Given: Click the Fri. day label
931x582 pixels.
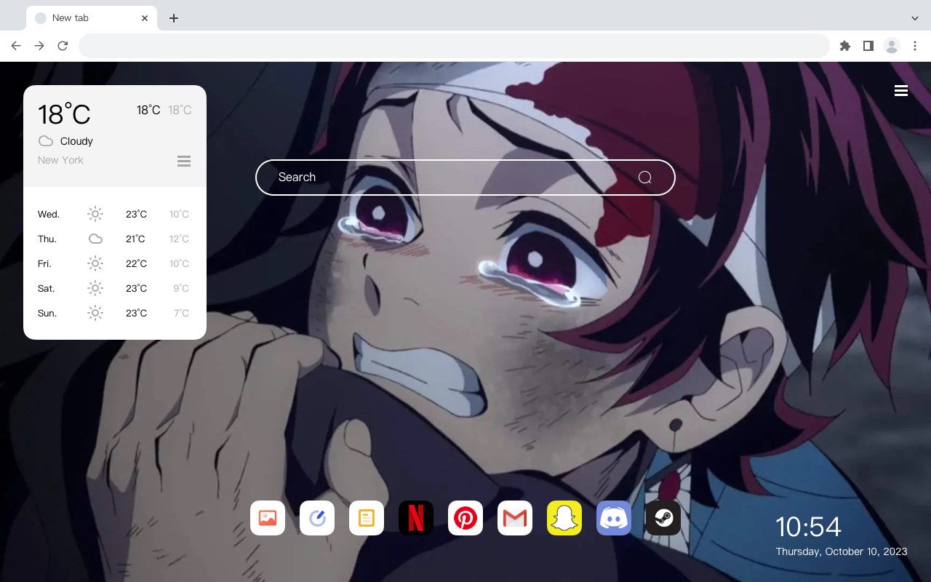Looking at the screenshot, I should click(x=44, y=263).
